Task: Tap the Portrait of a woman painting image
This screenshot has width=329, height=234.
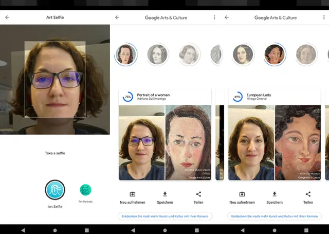Action: 188,142
